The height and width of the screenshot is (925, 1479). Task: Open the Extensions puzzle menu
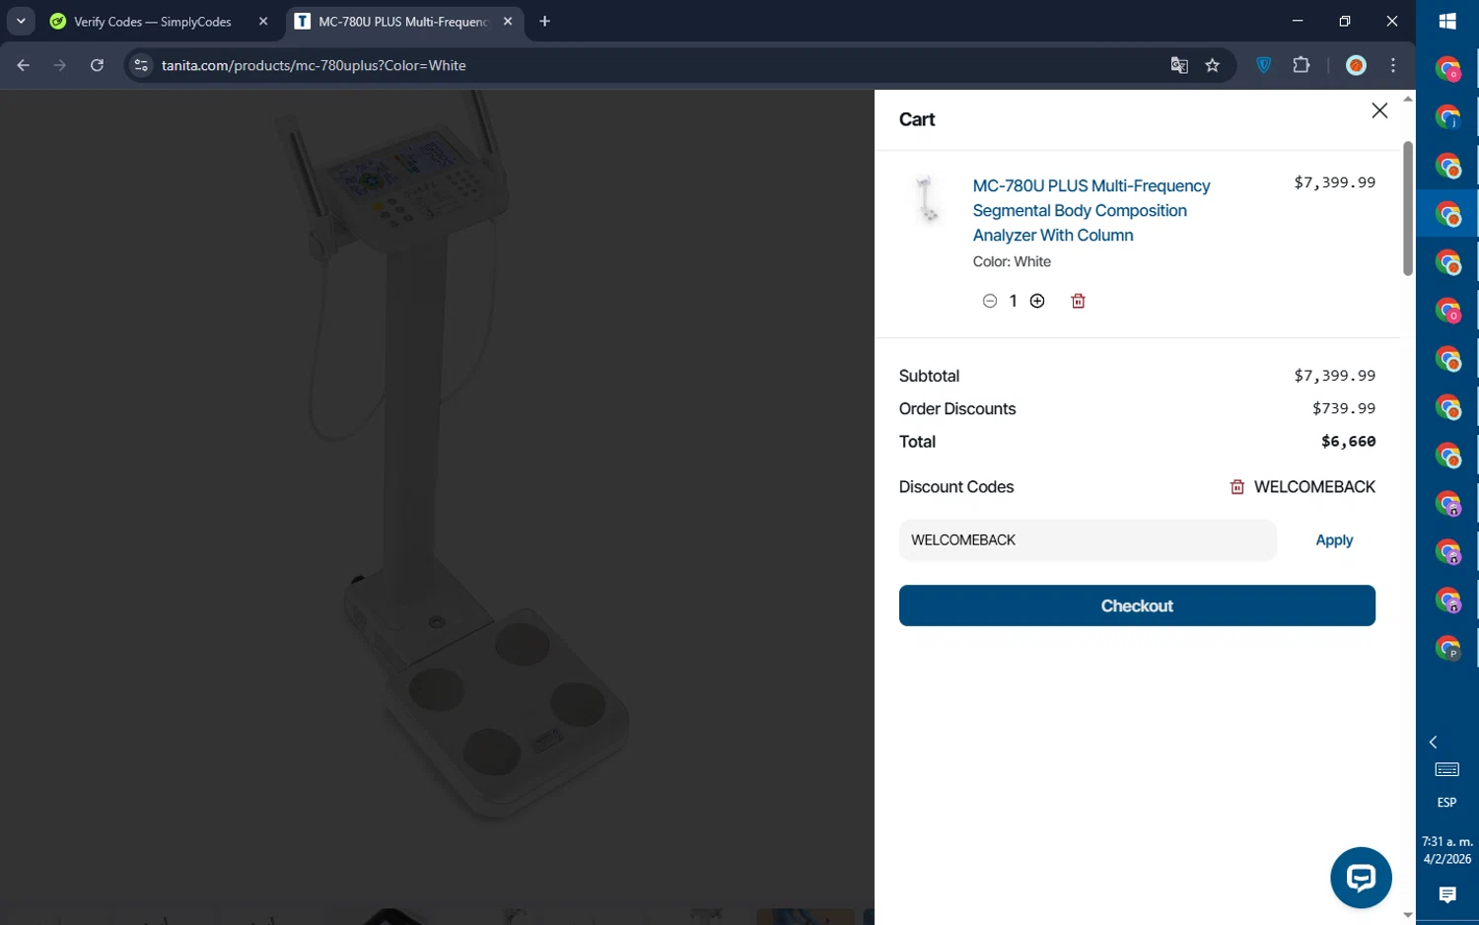tap(1302, 65)
